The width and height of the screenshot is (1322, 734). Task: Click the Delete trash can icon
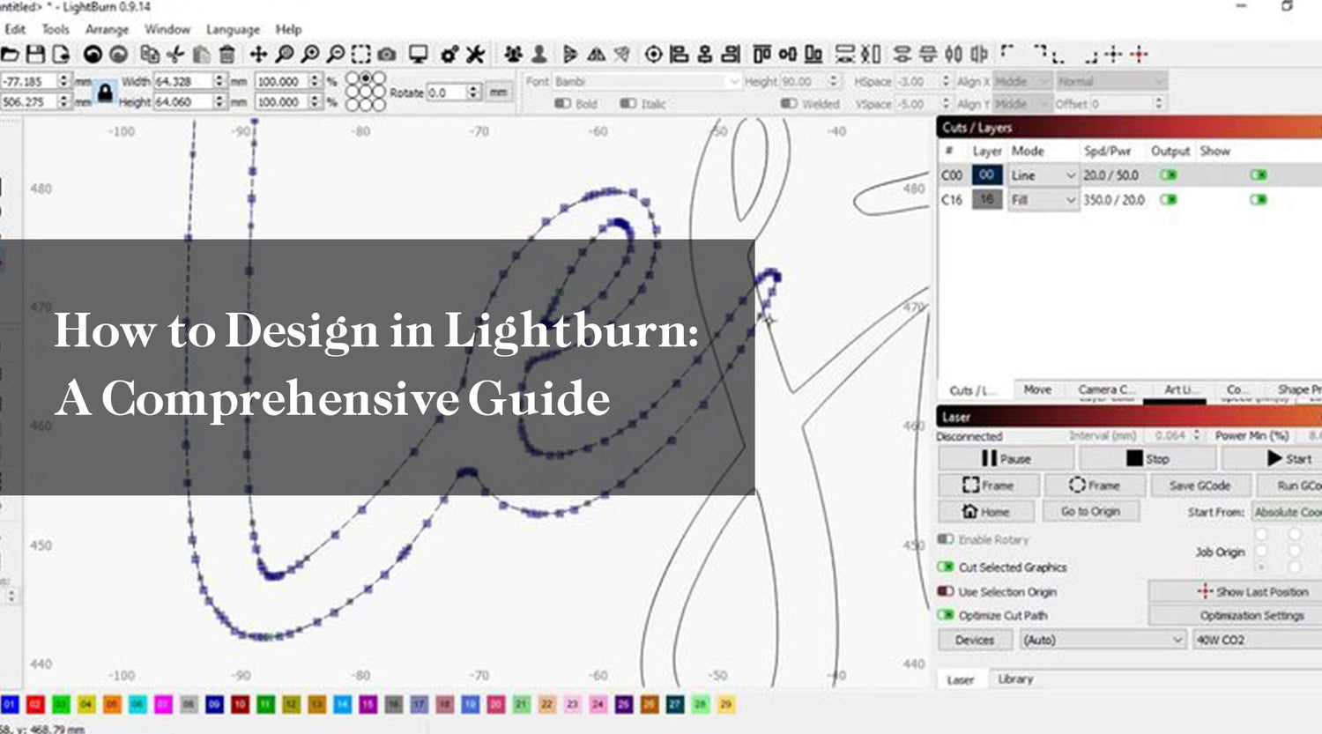(227, 55)
